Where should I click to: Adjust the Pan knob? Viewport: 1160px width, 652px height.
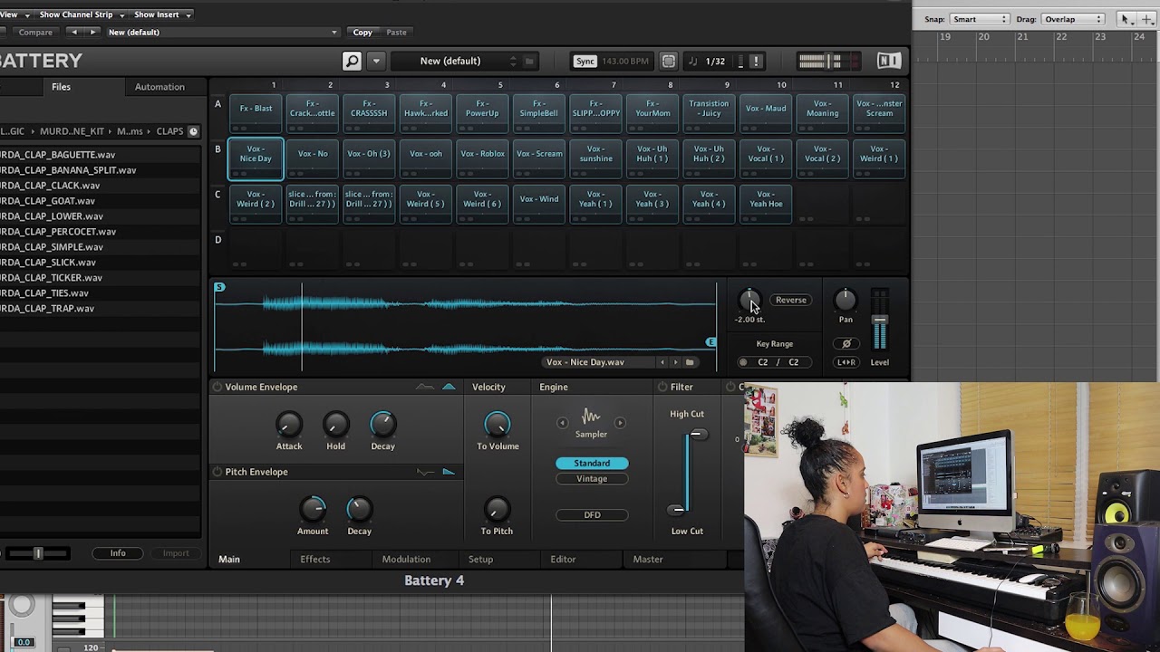pyautogui.click(x=845, y=300)
